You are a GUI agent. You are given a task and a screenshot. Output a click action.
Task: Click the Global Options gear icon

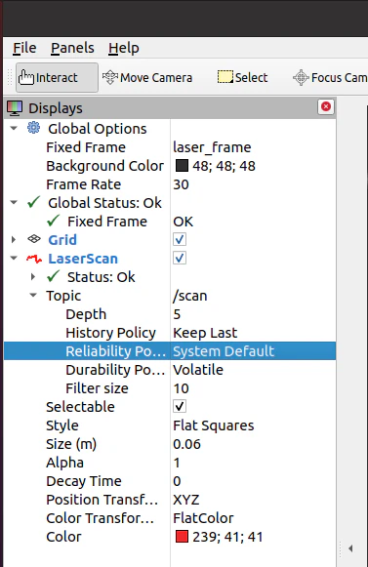(x=33, y=128)
